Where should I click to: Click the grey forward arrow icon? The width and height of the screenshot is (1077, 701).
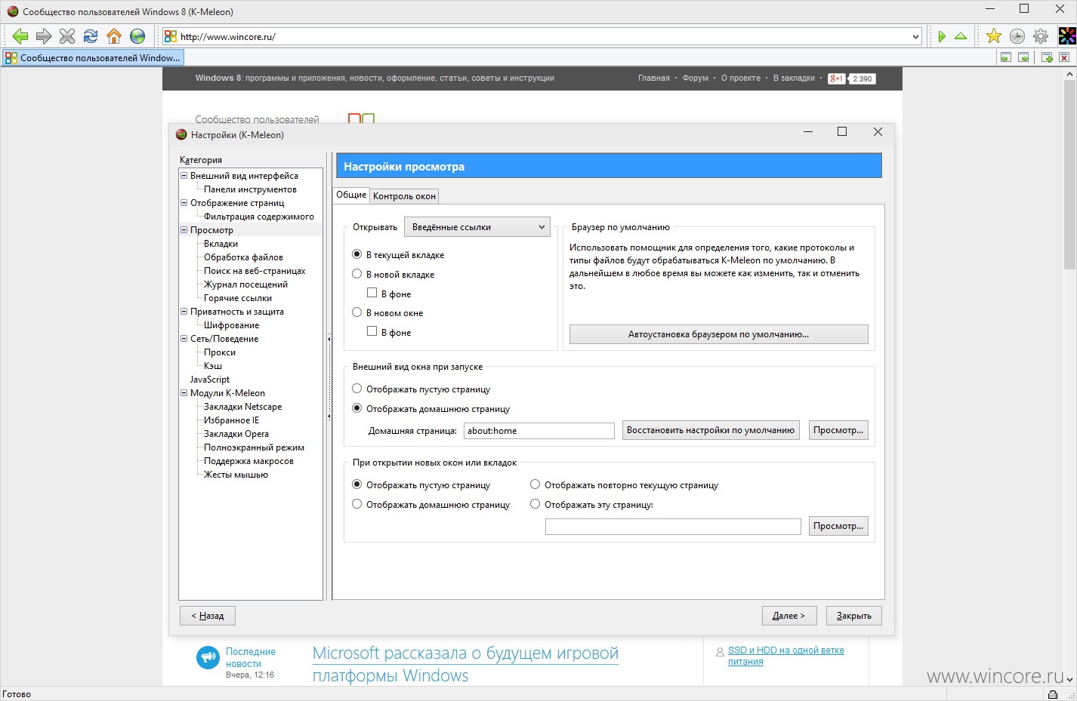pos(44,36)
